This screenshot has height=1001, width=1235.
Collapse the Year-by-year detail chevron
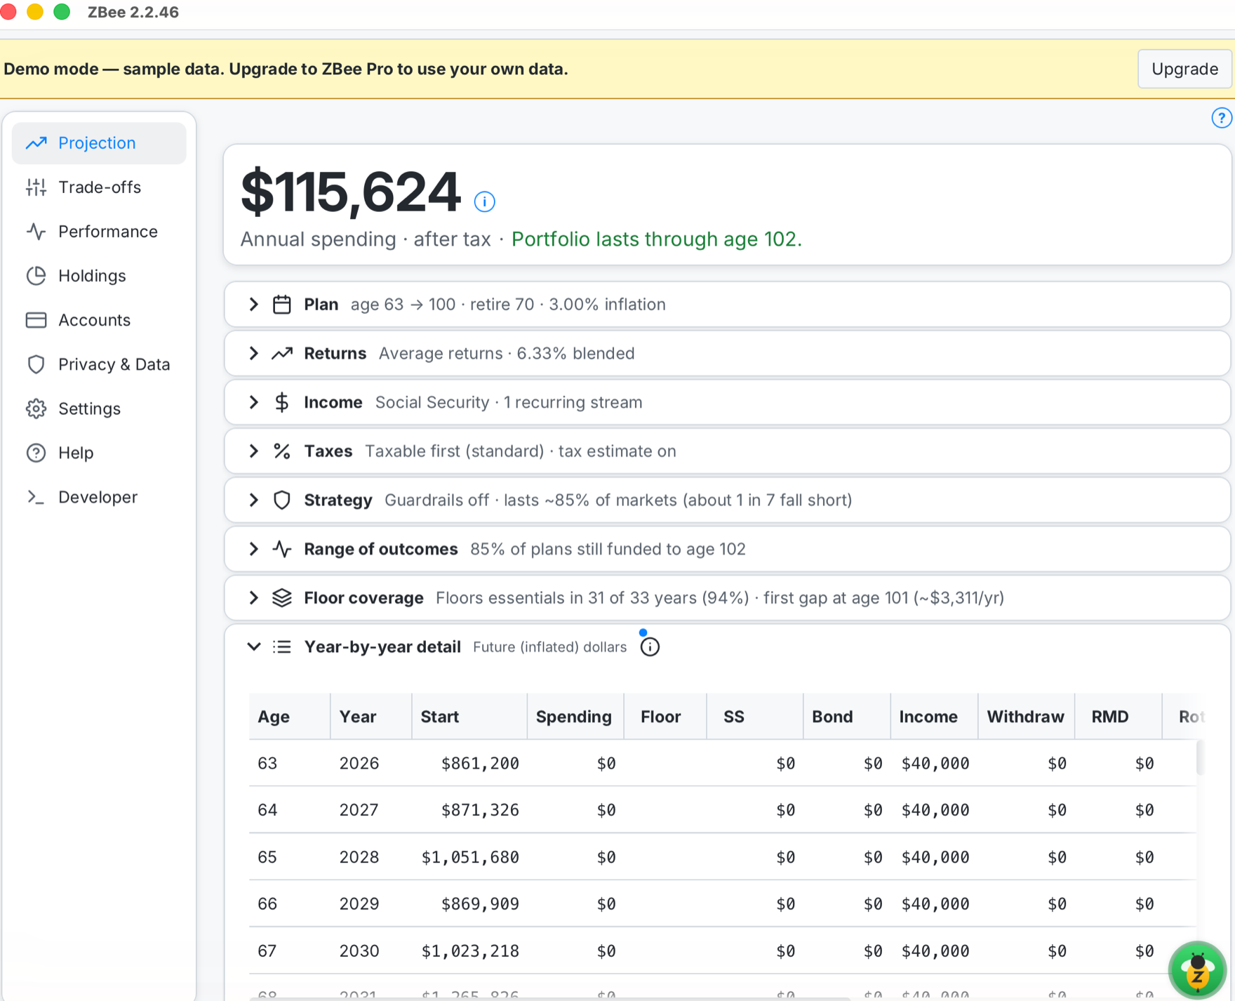click(x=254, y=647)
